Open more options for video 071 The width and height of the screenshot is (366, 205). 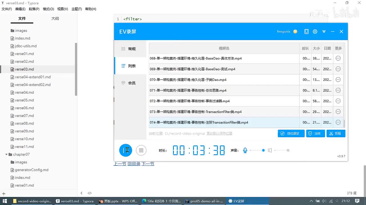[x=338, y=90]
